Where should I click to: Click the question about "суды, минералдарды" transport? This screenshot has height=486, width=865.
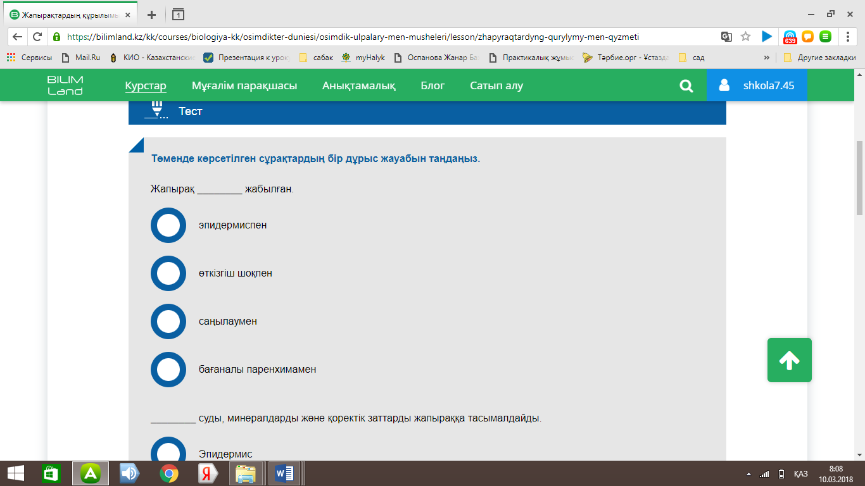pos(346,418)
